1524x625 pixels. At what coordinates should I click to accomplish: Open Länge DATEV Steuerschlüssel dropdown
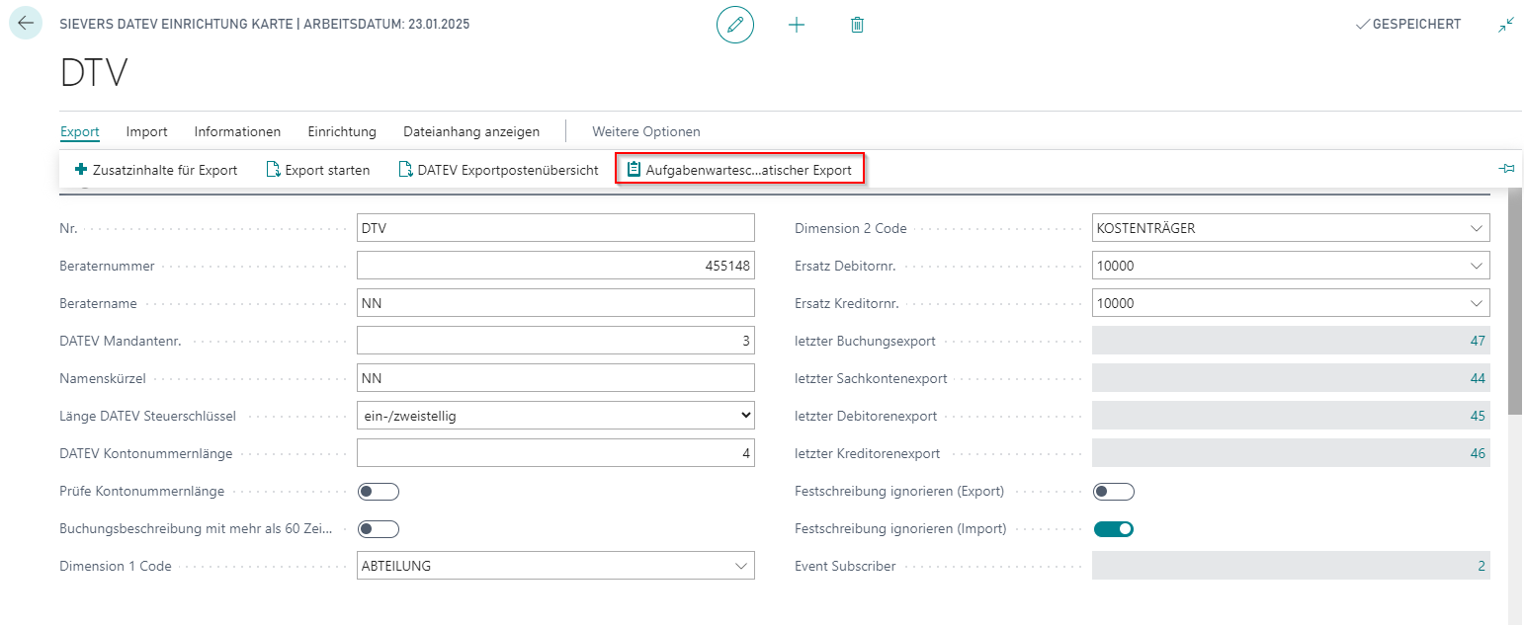[554, 416]
